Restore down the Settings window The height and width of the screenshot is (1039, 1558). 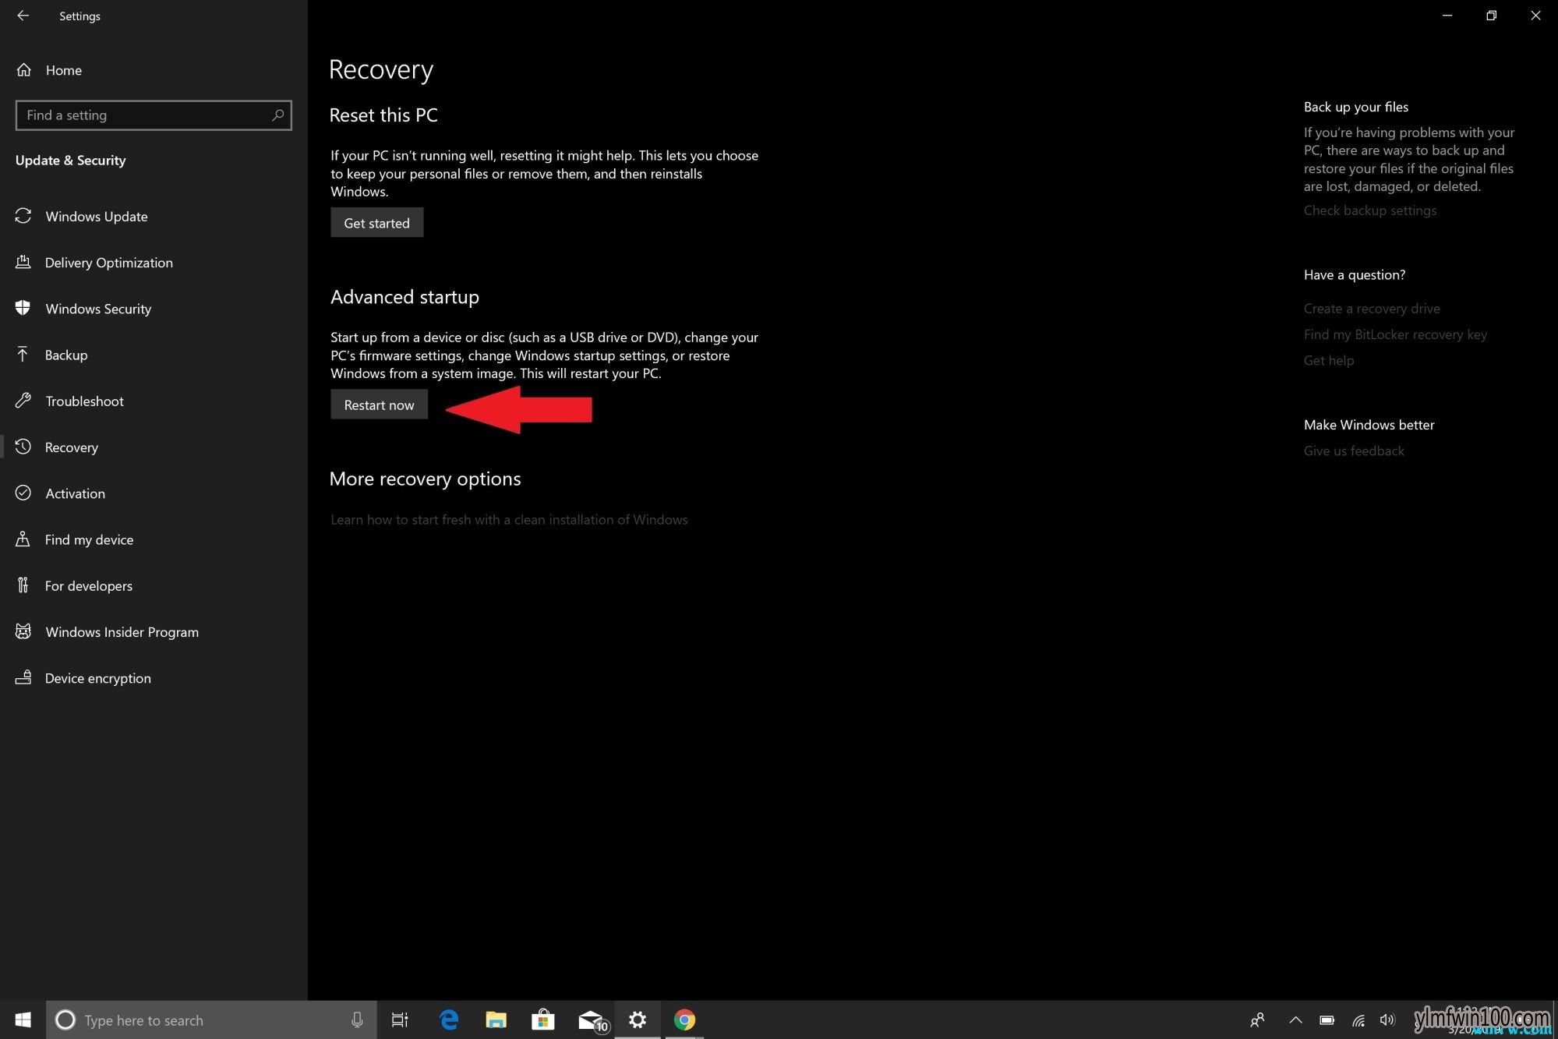[1491, 16]
